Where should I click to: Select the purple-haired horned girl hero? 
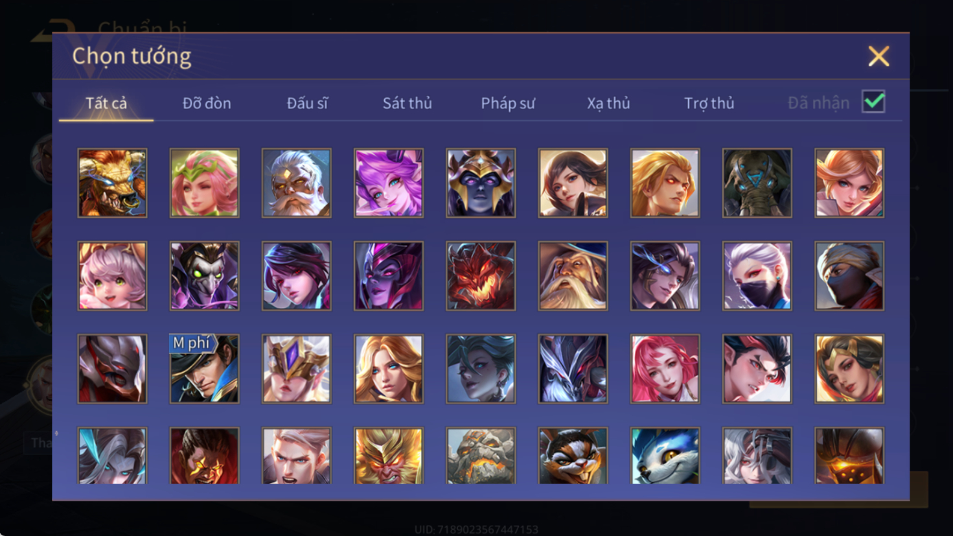point(389,183)
